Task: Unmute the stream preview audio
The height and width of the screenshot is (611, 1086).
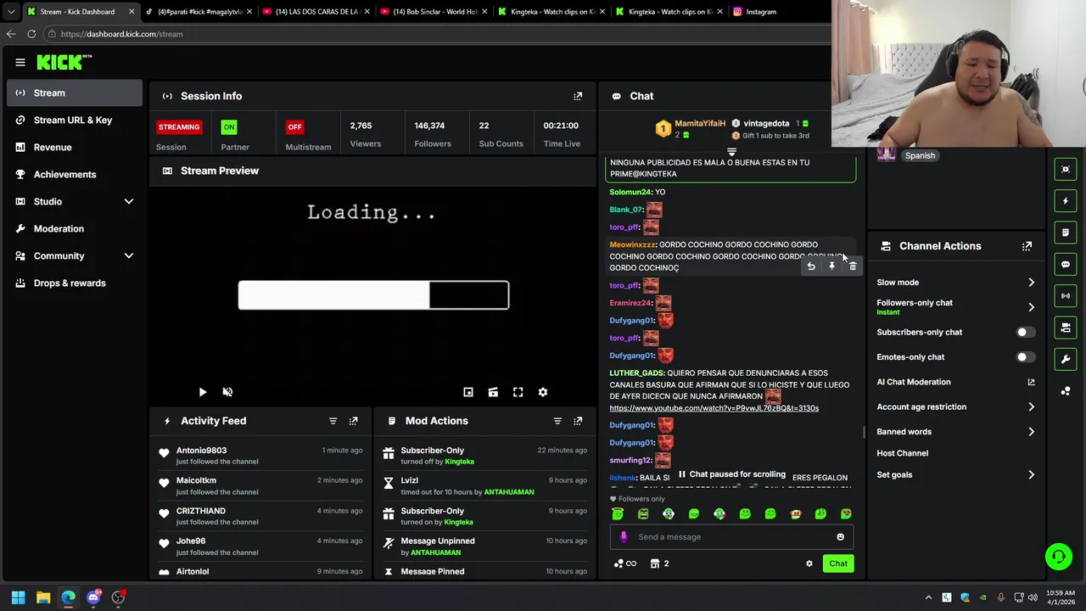Action: (x=227, y=392)
